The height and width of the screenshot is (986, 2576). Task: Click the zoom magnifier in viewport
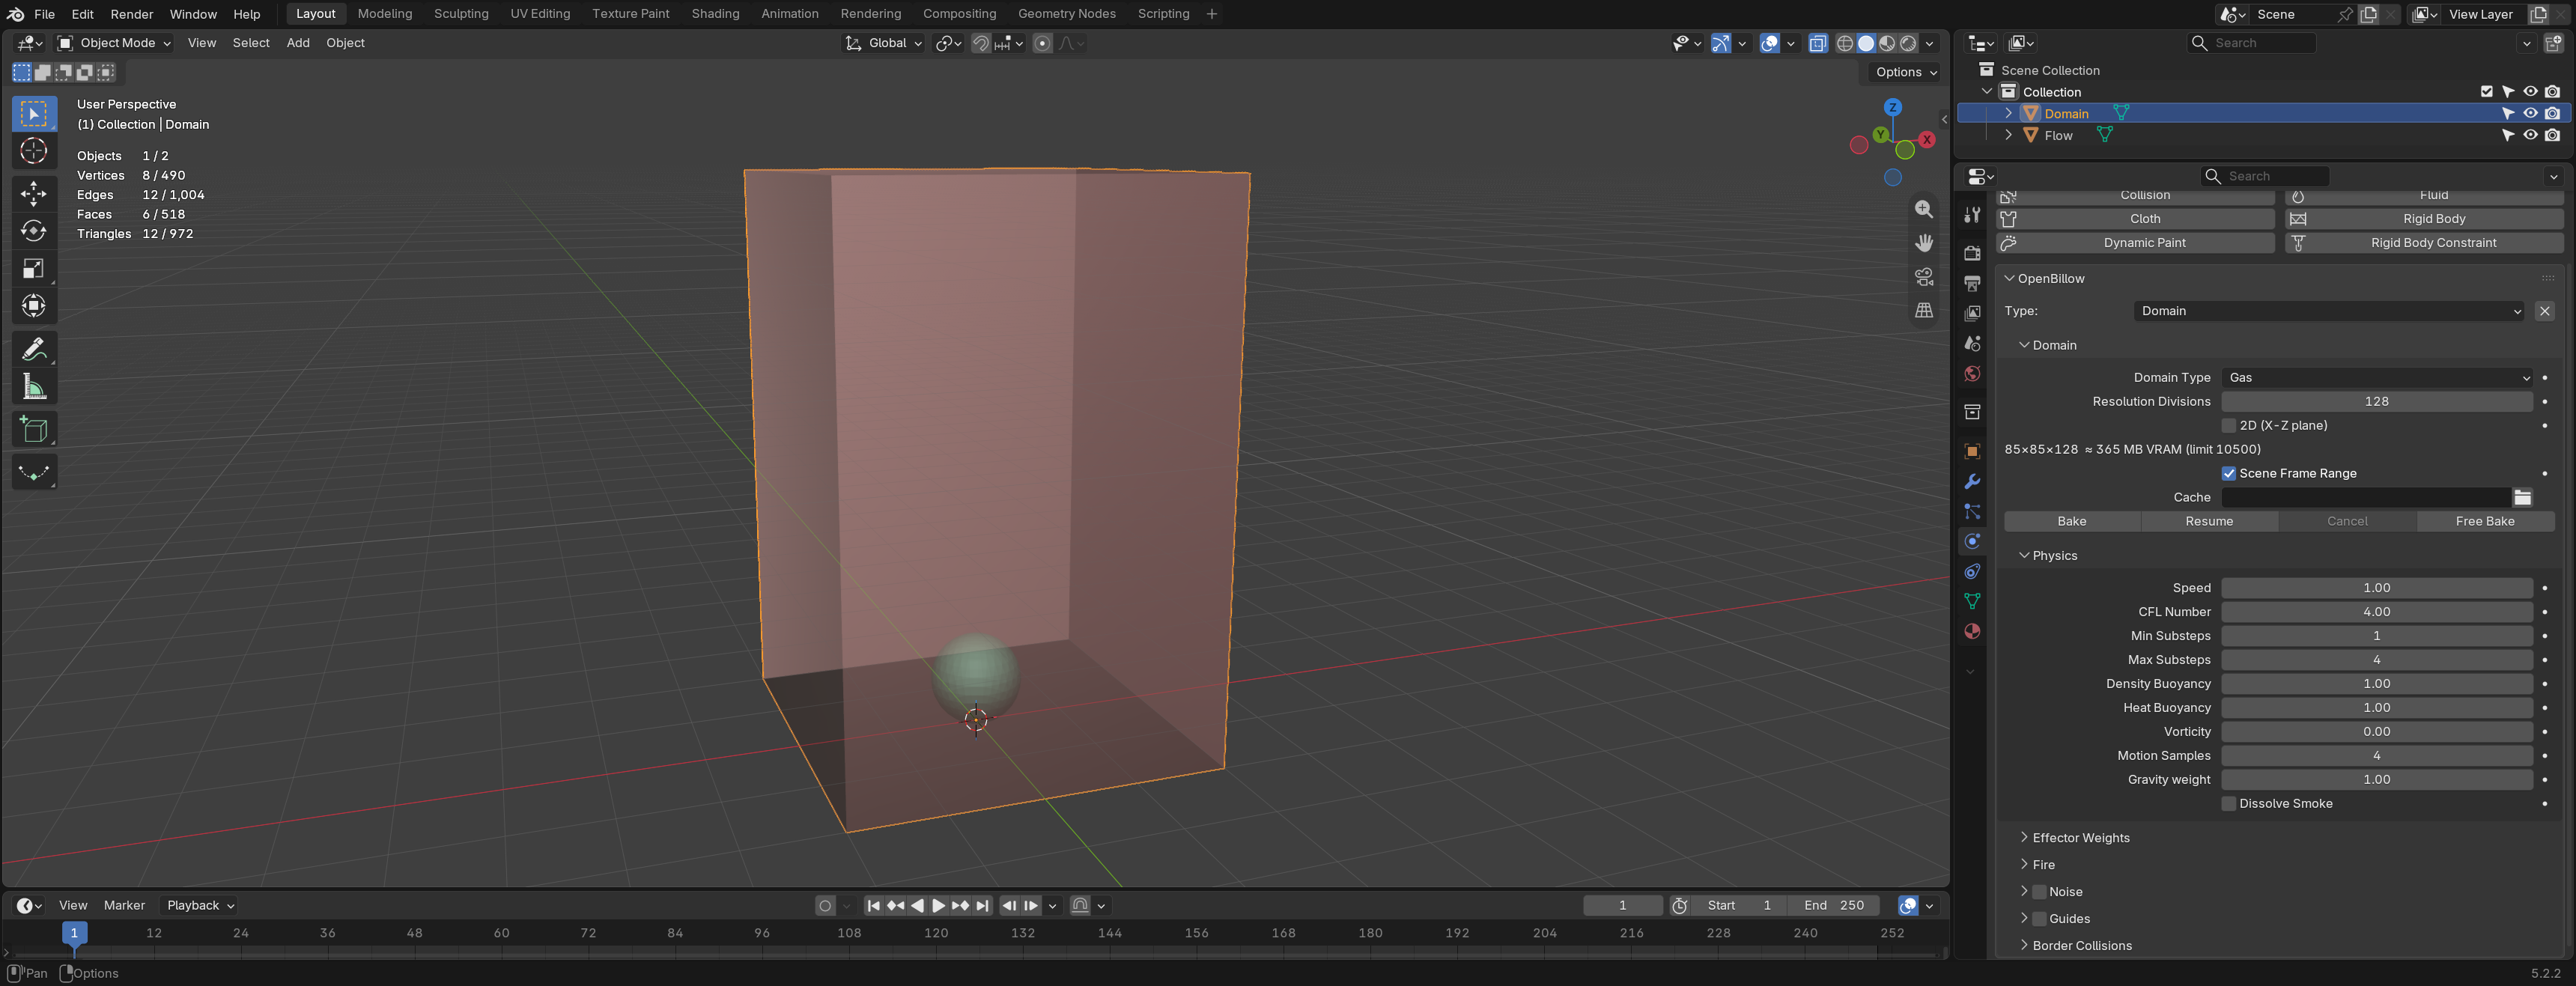point(1923,209)
